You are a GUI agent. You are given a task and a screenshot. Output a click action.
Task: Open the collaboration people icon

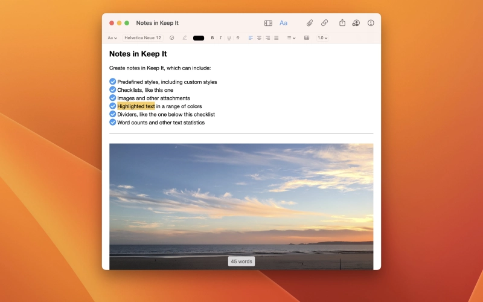(356, 23)
